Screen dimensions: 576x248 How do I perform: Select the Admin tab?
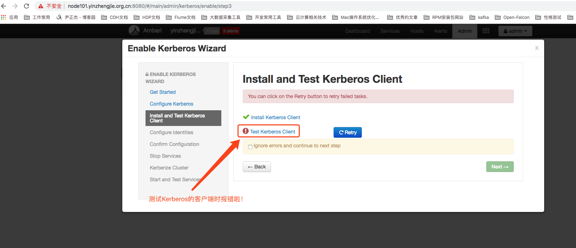(x=465, y=31)
